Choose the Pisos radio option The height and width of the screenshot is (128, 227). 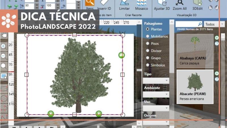(x=148, y=44)
